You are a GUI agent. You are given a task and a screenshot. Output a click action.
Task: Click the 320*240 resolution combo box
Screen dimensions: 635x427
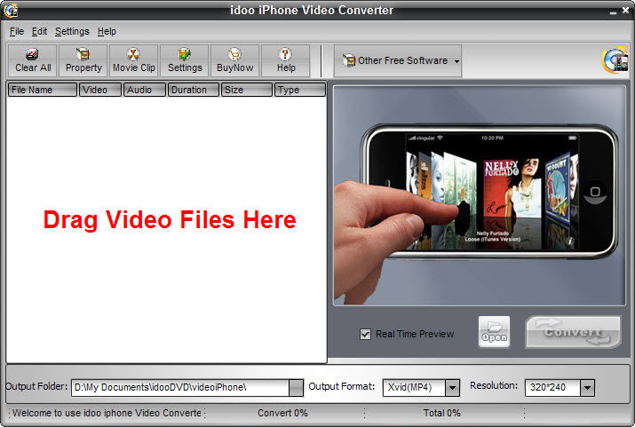pyautogui.click(x=560, y=388)
